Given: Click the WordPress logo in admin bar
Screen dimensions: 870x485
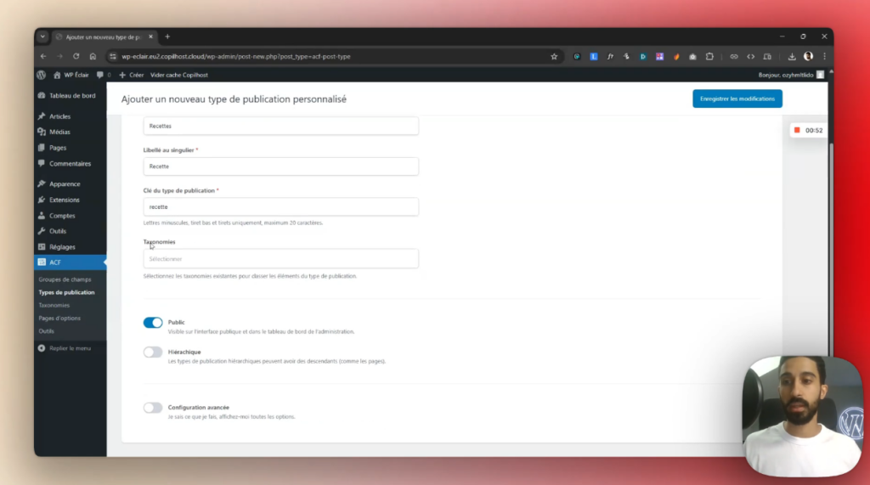Looking at the screenshot, I should click(x=42, y=75).
